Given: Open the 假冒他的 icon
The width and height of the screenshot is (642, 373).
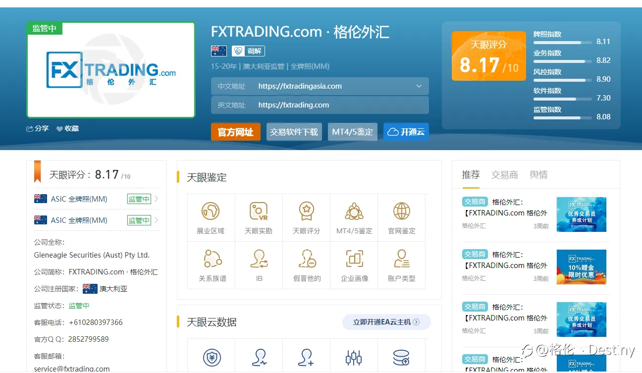Looking at the screenshot, I should point(307,259).
